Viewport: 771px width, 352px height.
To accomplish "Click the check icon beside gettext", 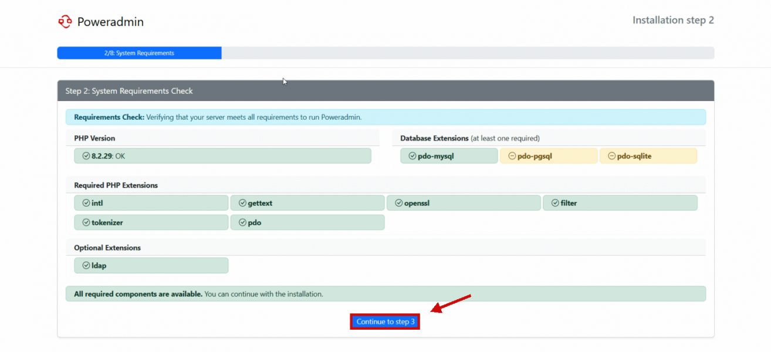I will (x=242, y=203).
